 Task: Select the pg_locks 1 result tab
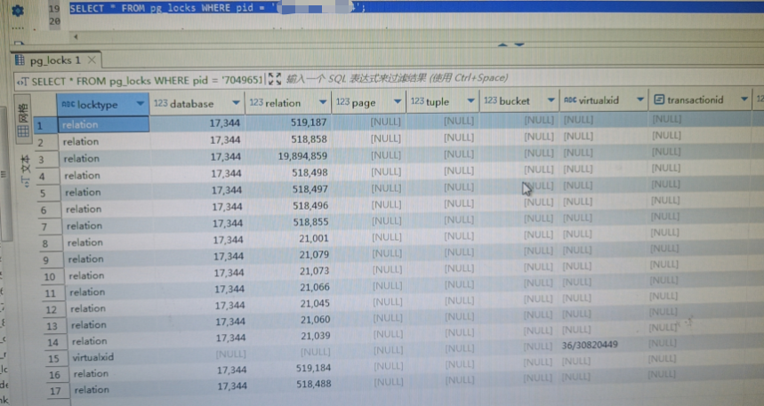[55, 60]
